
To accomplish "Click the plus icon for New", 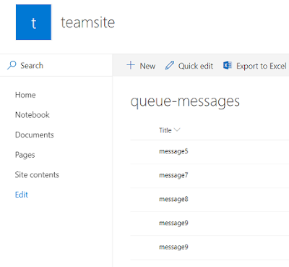I will pyautogui.click(x=131, y=65).
